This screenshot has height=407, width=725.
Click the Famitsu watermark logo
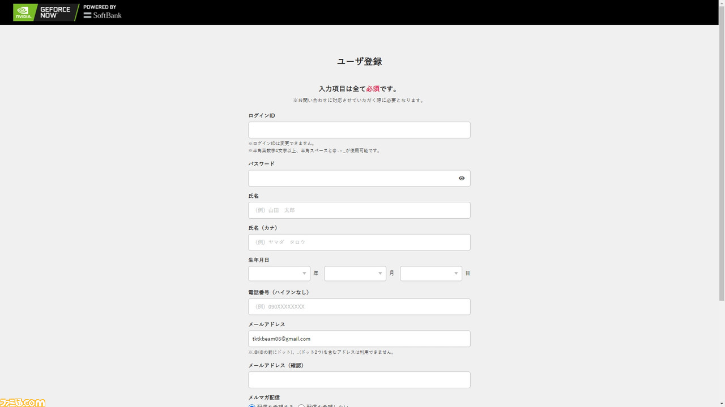pyautogui.click(x=23, y=402)
